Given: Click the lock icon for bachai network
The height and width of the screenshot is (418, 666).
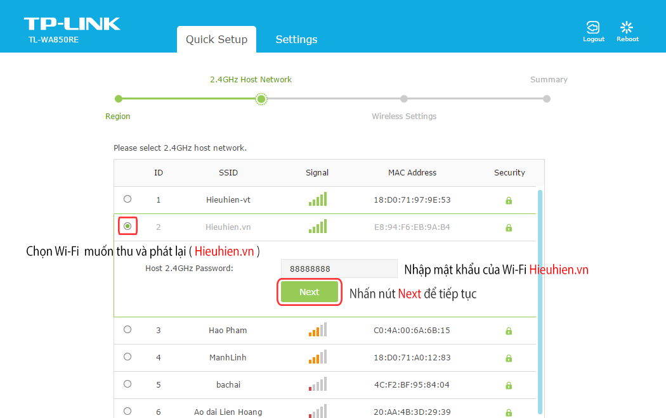Looking at the screenshot, I should (x=509, y=384).
